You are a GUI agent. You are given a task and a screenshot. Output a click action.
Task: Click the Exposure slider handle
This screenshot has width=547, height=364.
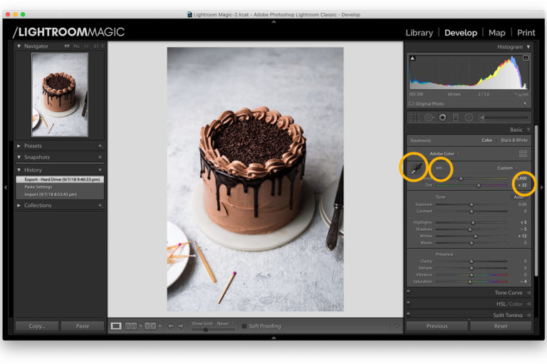(472, 204)
